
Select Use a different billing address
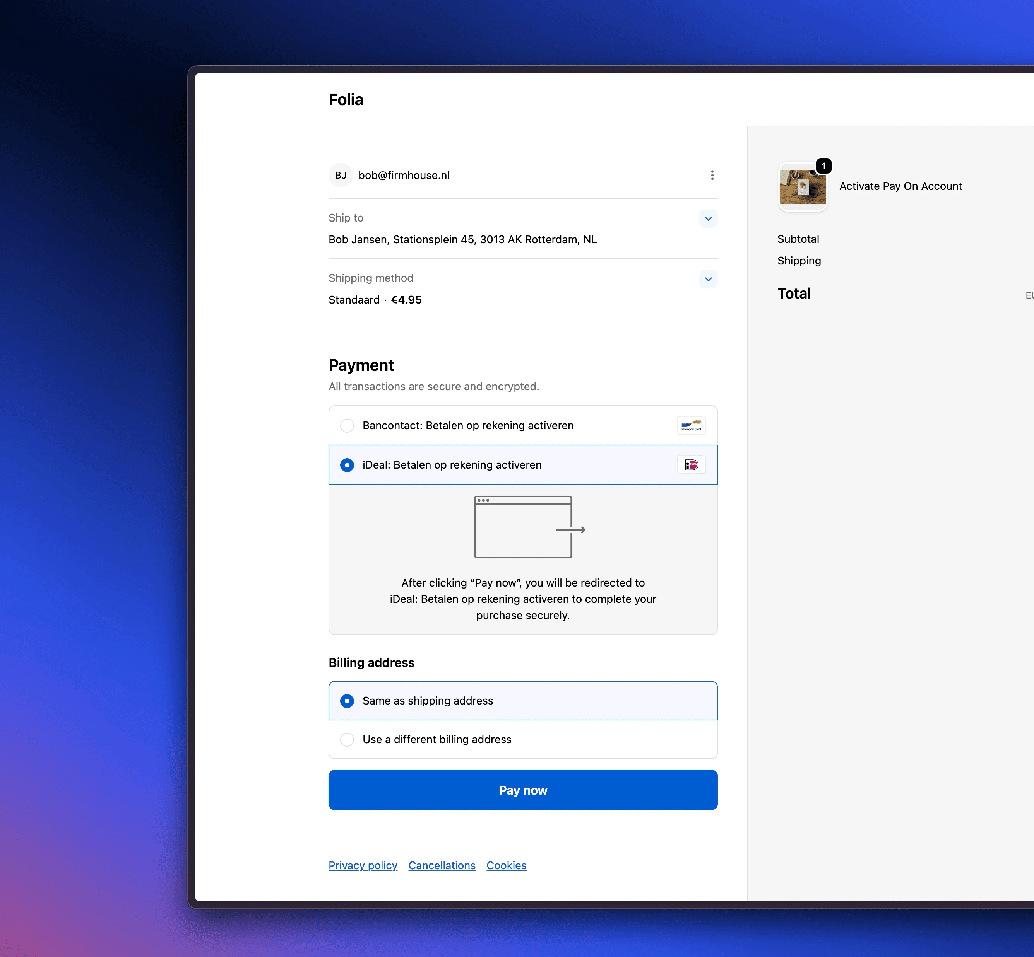347,739
